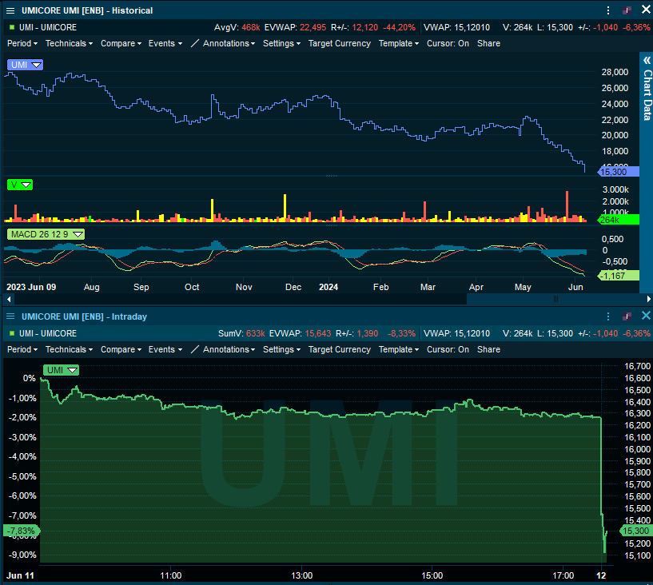This screenshot has width=653, height=585.
Task: Open Template menu in Intraday toolbar
Action: (399, 349)
